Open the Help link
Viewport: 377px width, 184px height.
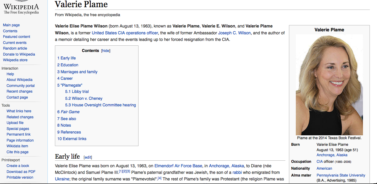[x=10, y=74]
